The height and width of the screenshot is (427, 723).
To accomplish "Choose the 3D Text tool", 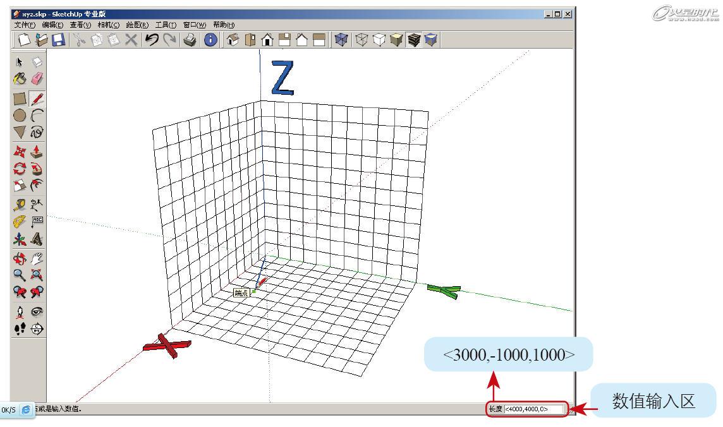I will 37,239.
